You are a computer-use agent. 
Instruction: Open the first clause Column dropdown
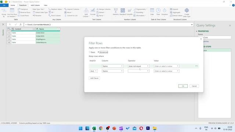(113, 66)
